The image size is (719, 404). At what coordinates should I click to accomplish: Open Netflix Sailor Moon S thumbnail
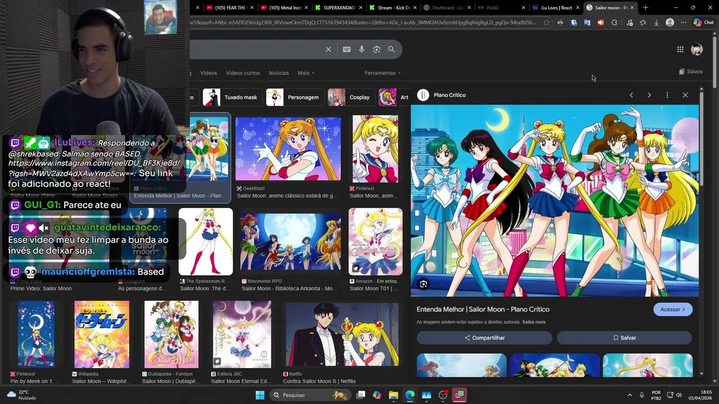(342, 334)
